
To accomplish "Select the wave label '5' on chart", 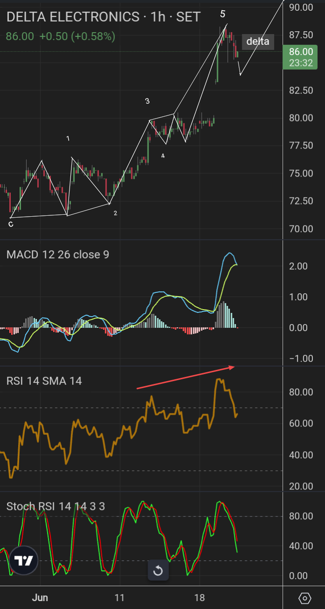I will click(x=223, y=14).
